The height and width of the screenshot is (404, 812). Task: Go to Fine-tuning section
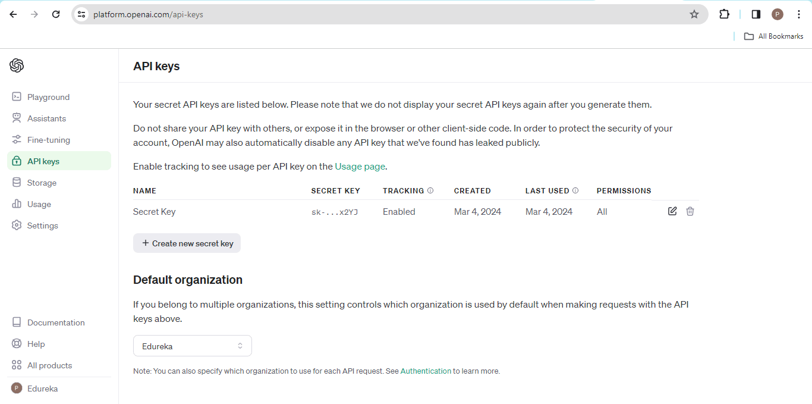click(48, 140)
